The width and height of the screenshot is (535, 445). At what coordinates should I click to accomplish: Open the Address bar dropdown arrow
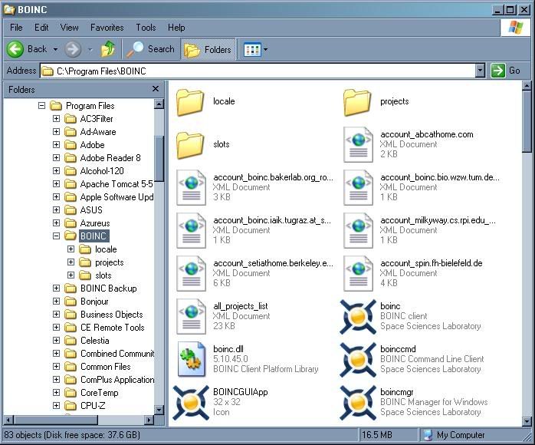click(x=480, y=71)
